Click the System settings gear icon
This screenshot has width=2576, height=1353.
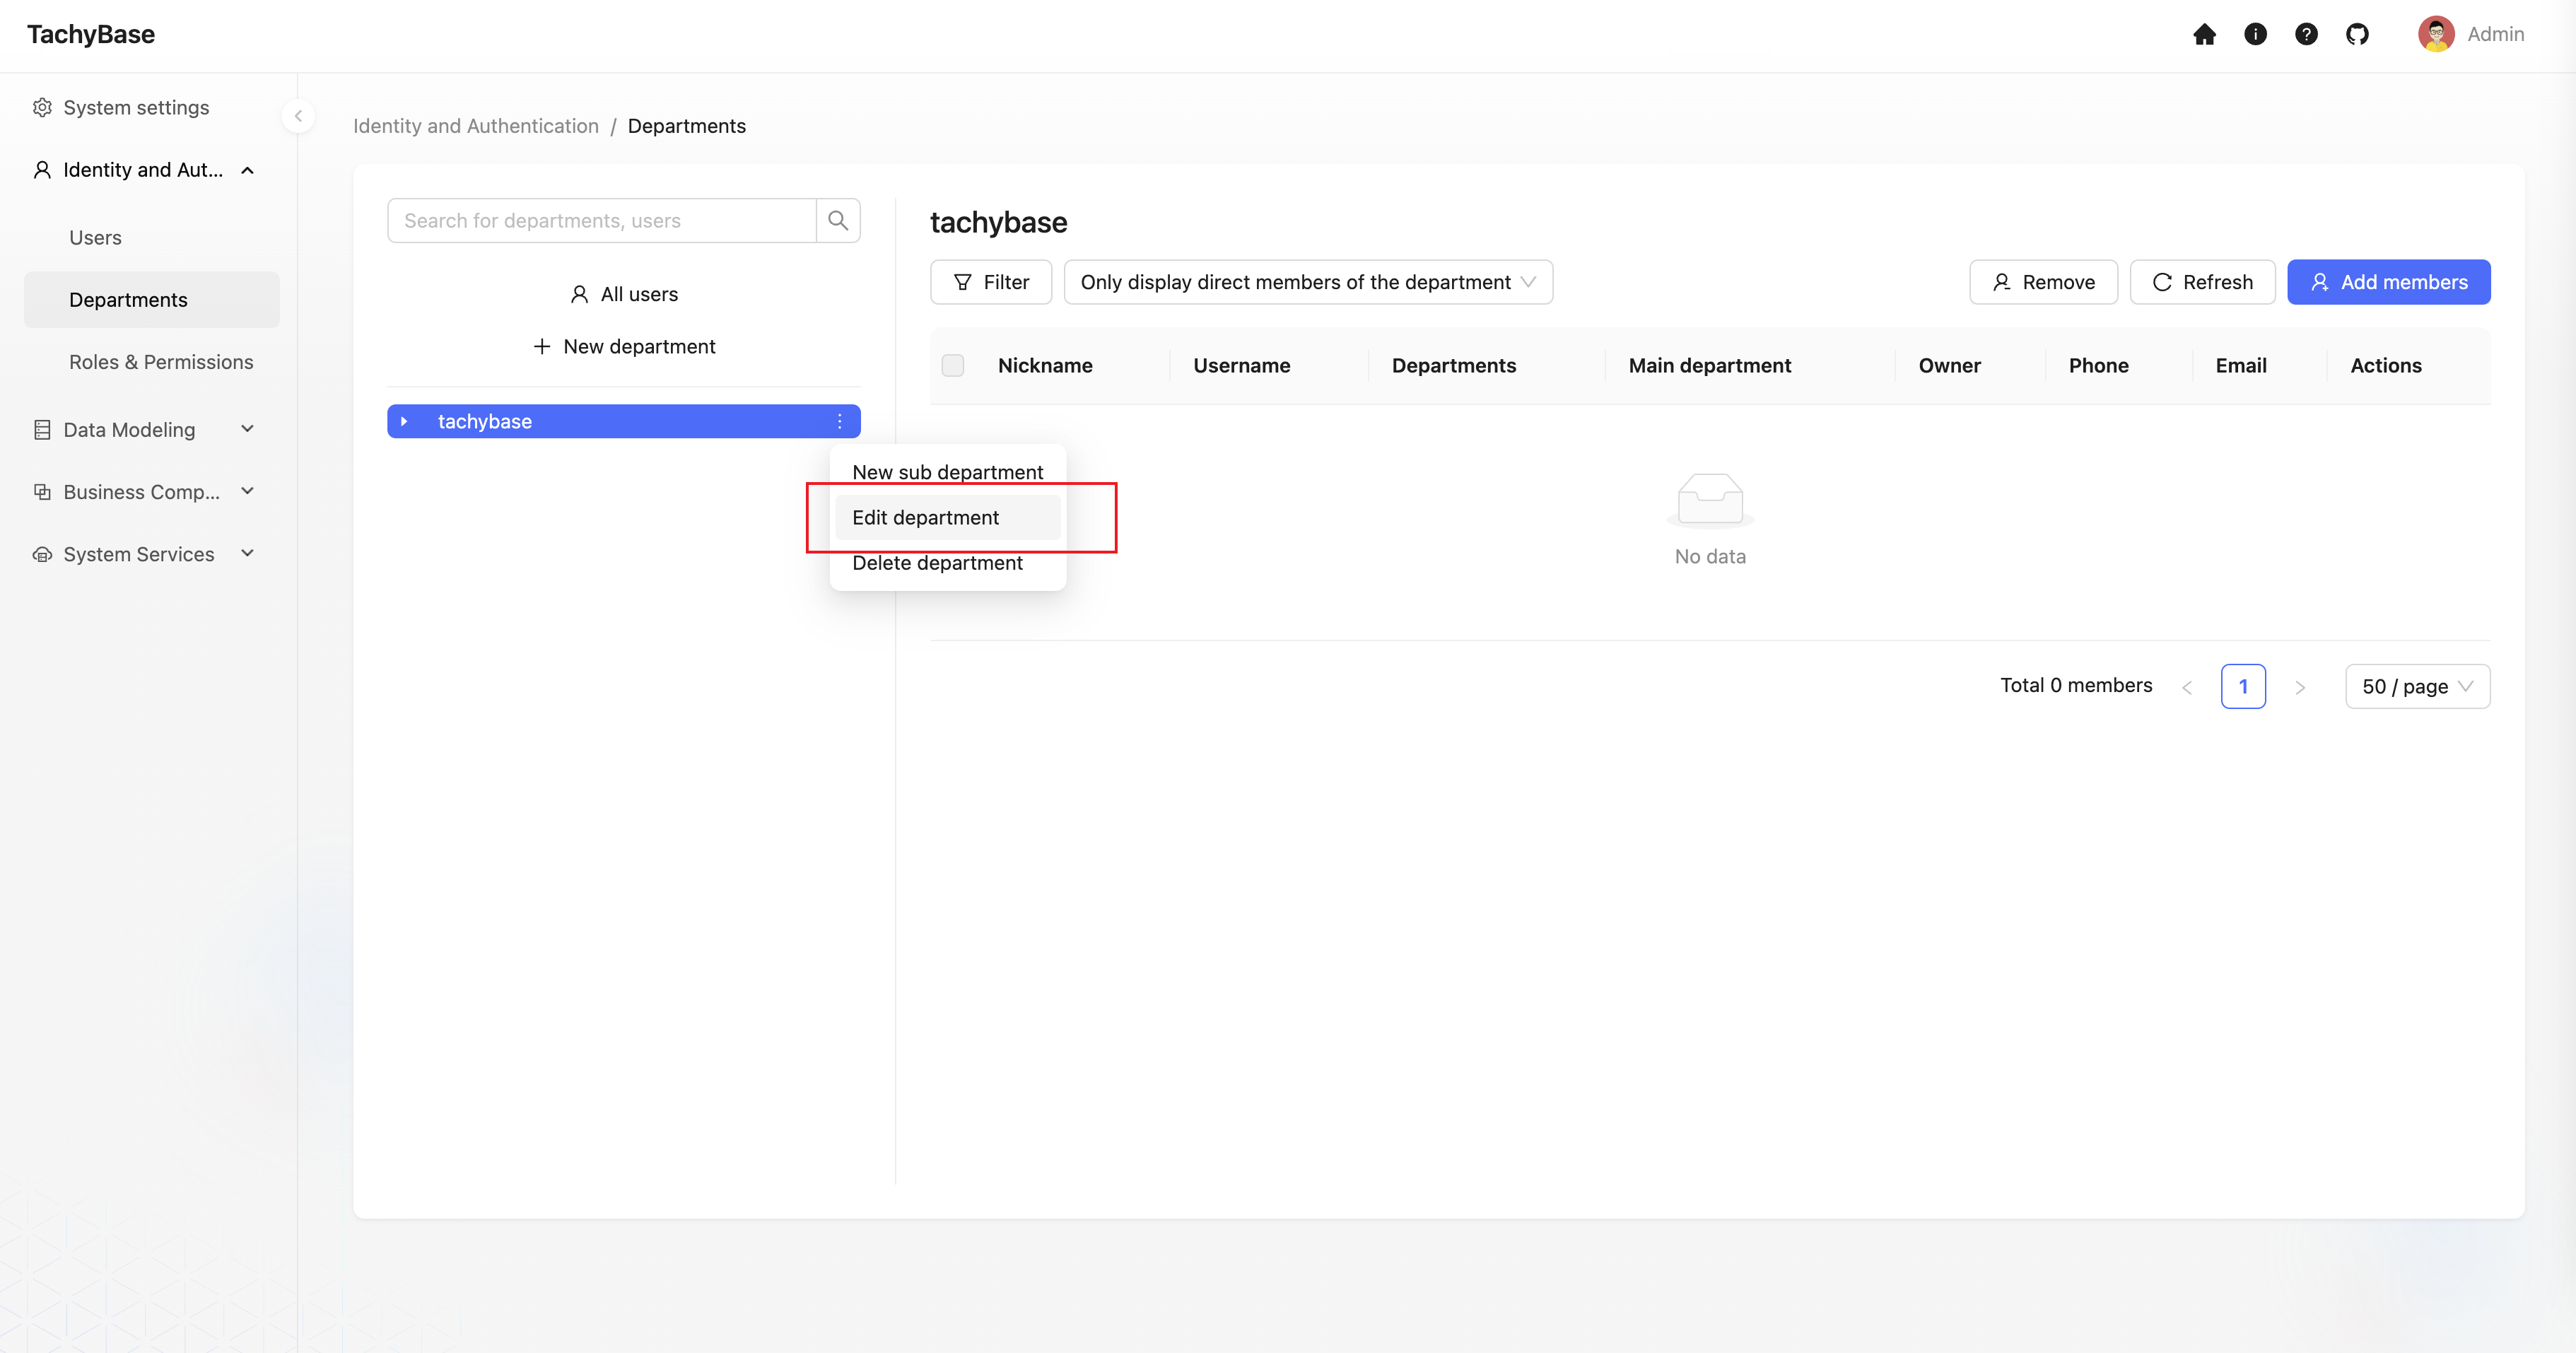42,107
